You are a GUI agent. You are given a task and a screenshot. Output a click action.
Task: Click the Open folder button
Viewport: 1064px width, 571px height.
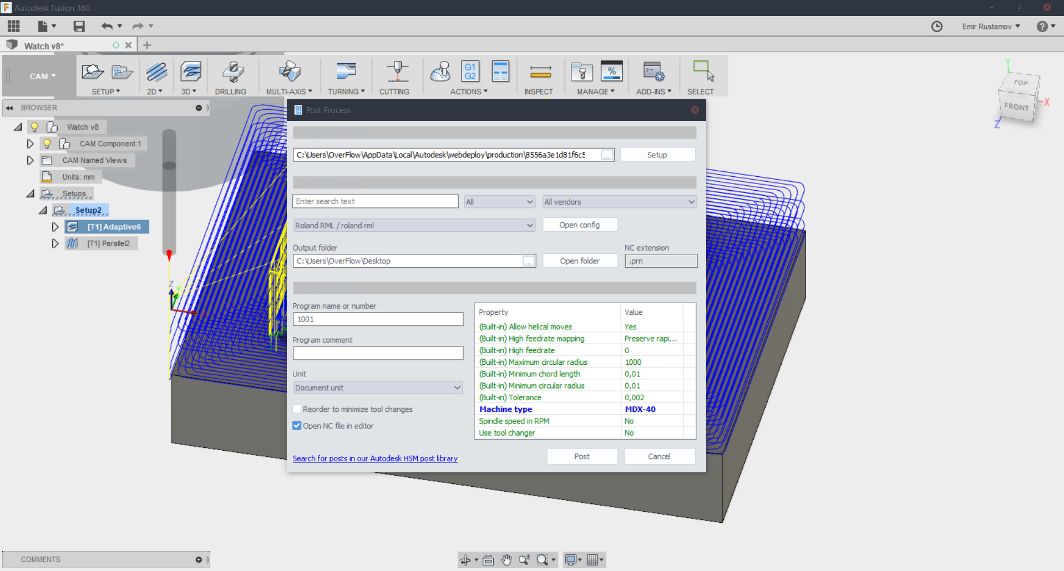[x=580, y=261]
